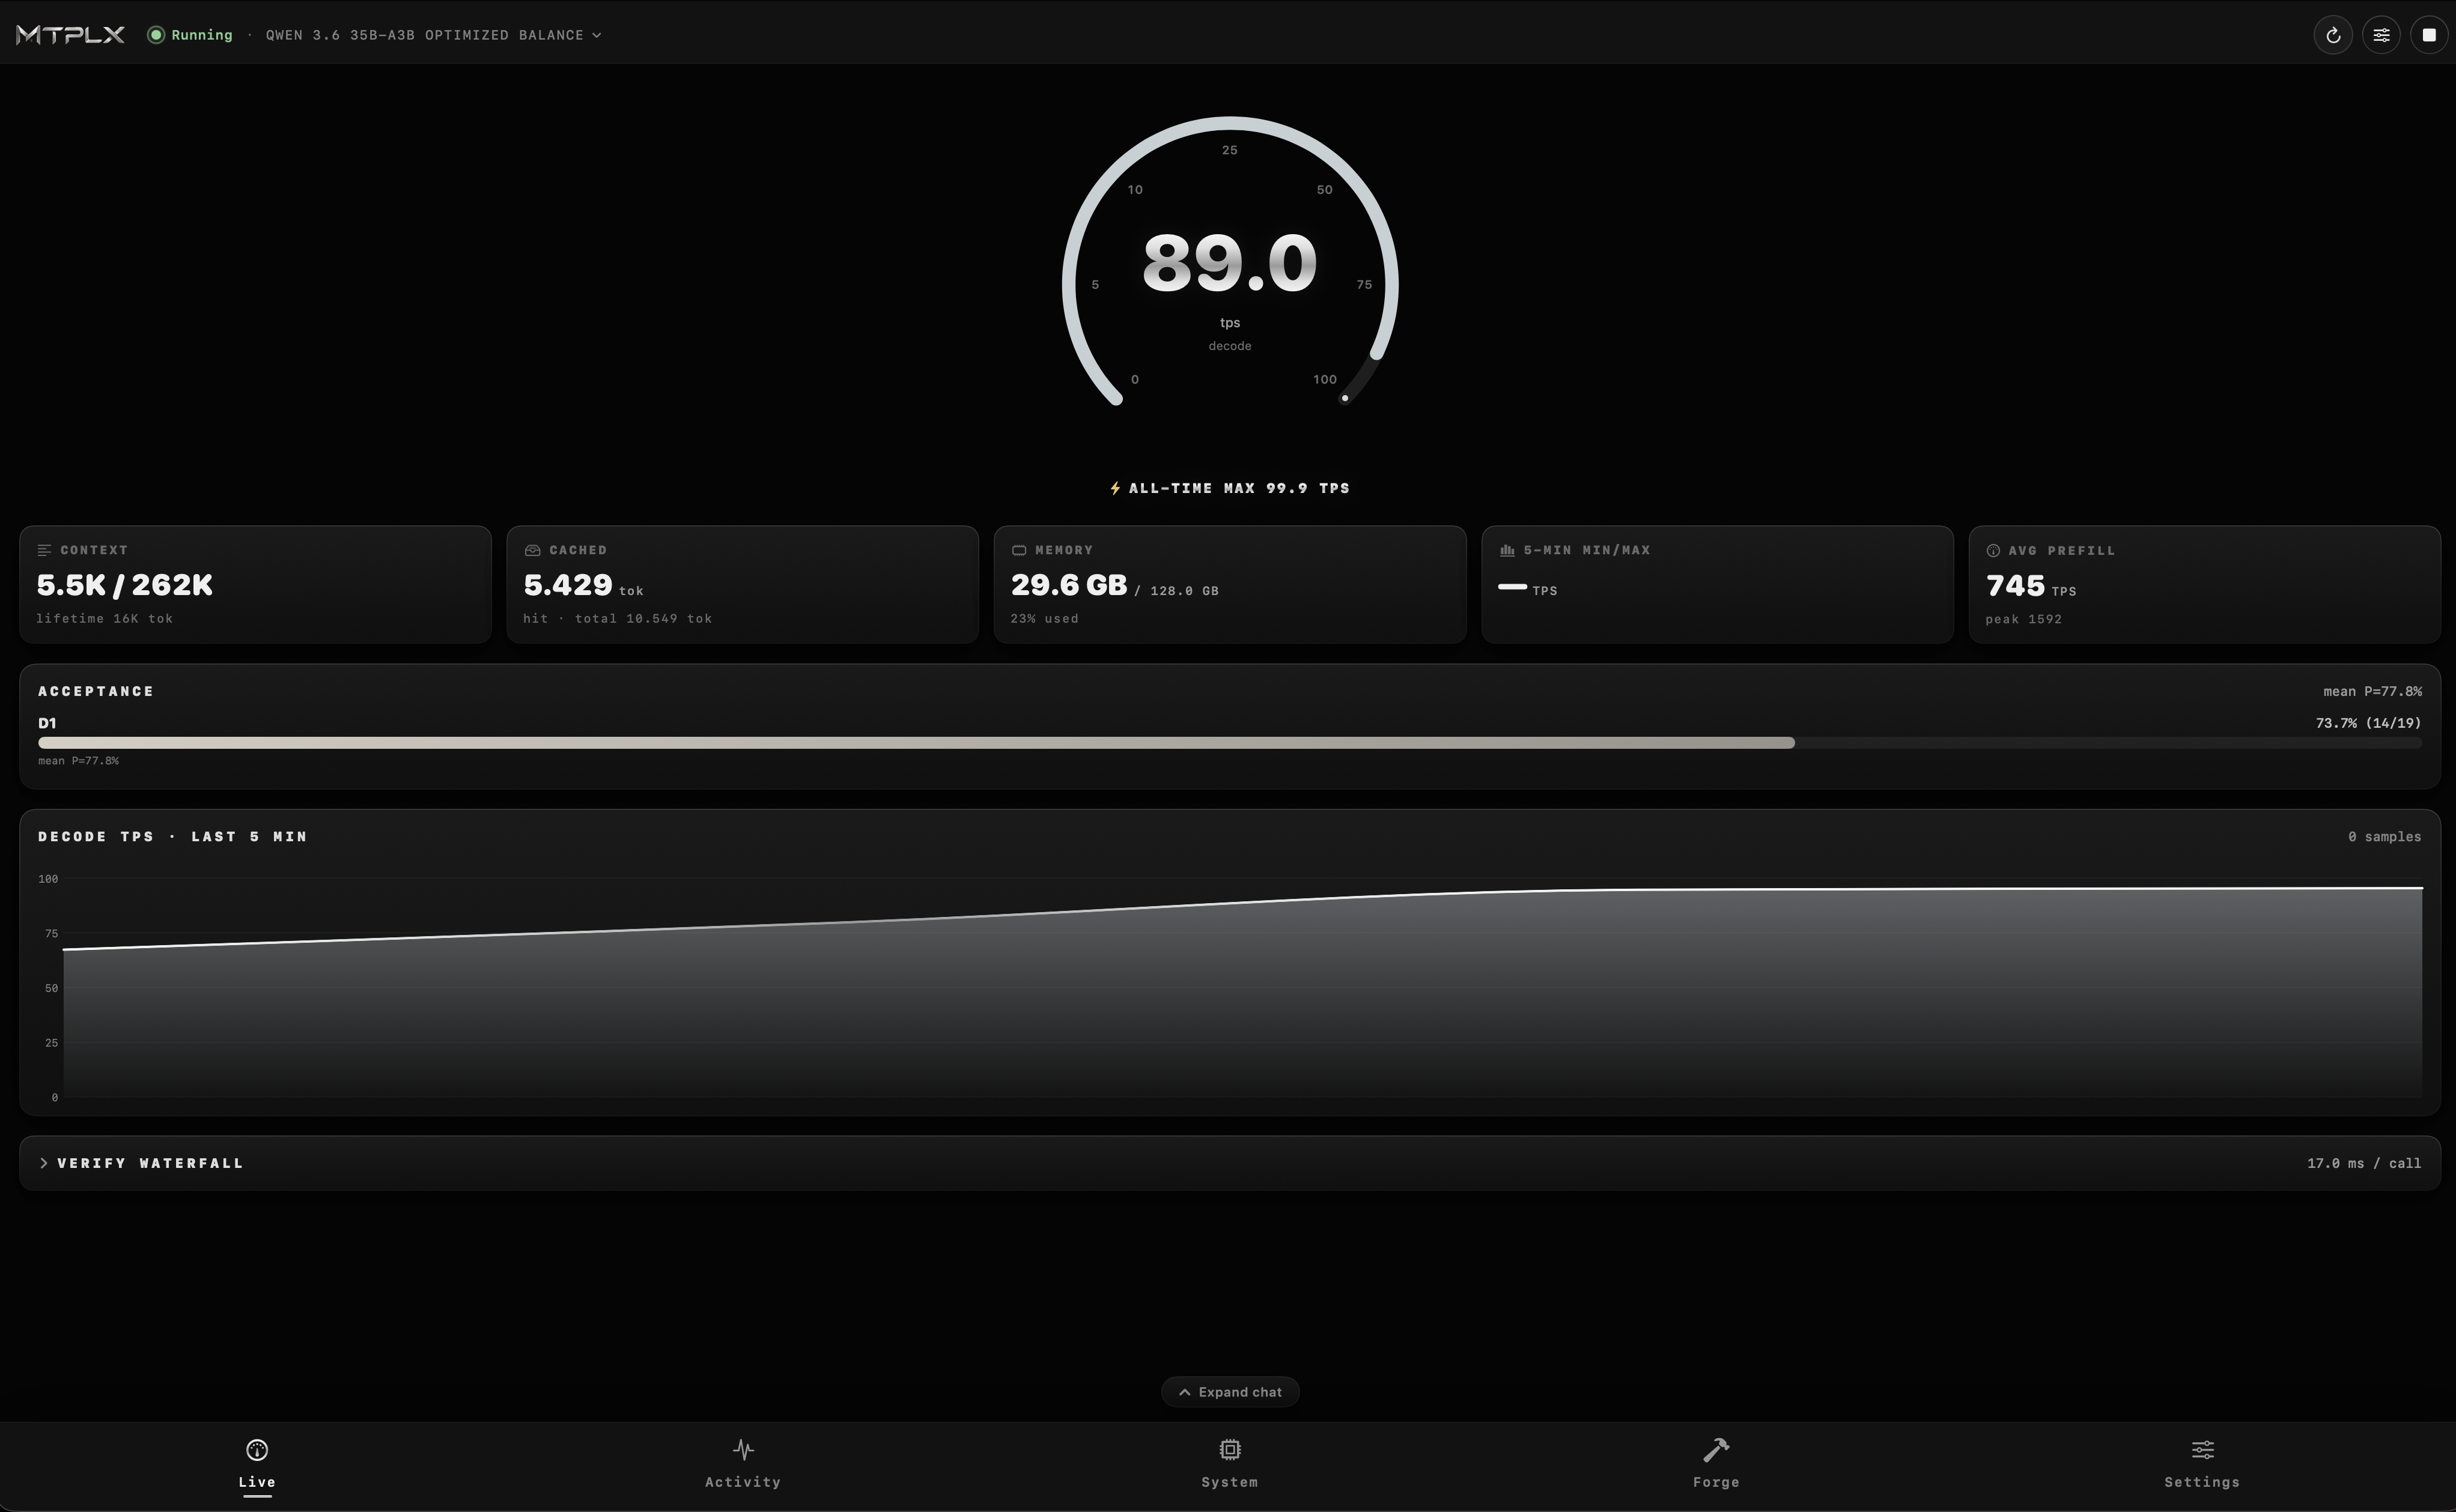Viewport: 2456px width, 1512px height.
Task: Click the Context card icon
Action: pos(44,550)
